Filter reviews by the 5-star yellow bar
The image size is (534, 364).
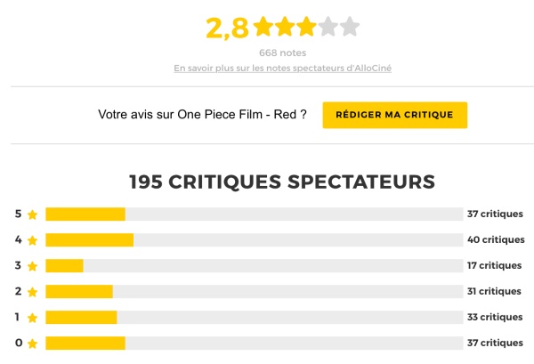coord(85,214)
